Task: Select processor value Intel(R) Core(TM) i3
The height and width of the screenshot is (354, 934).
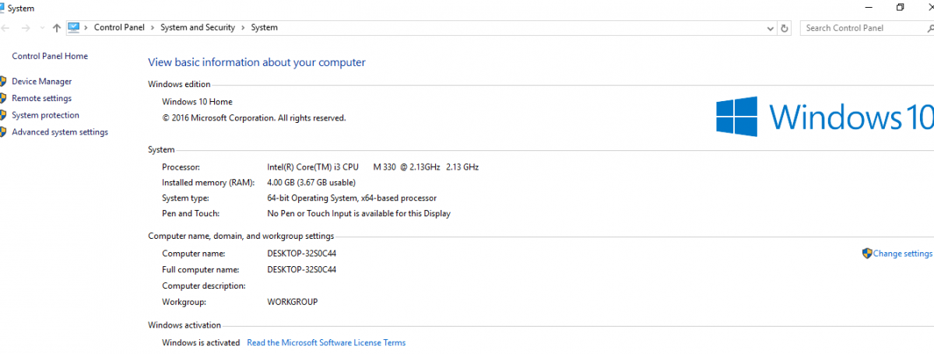Action: pyautogui.click(x=373, y=167)
